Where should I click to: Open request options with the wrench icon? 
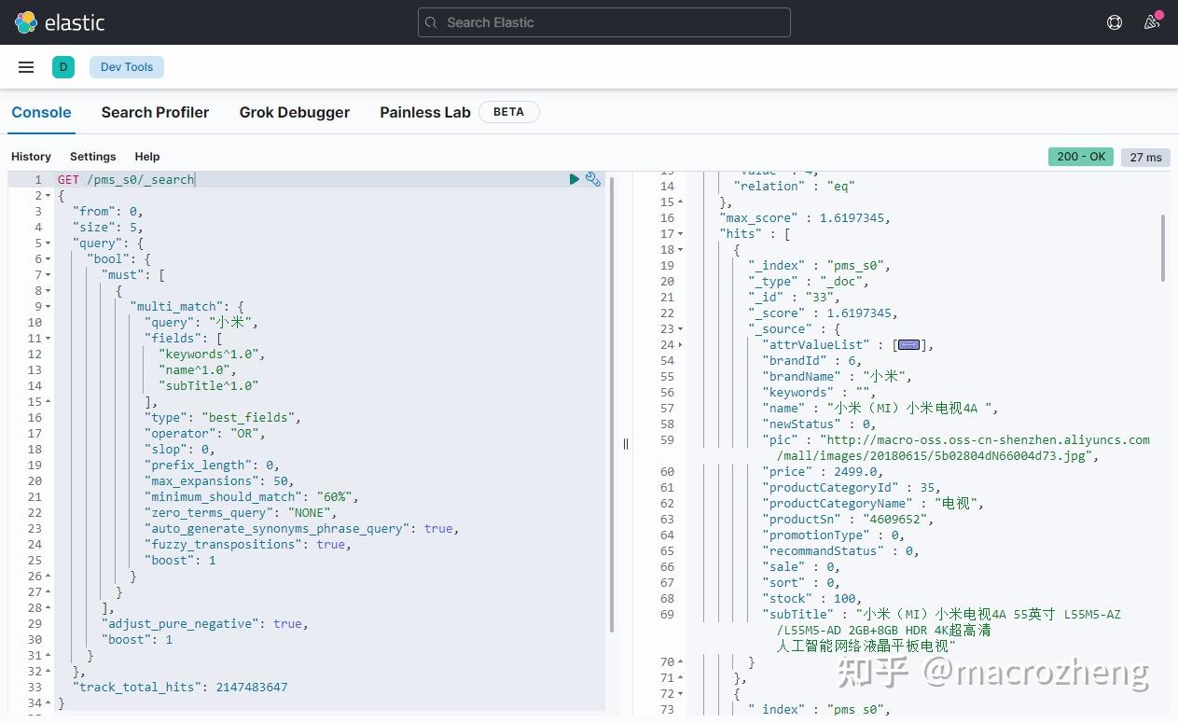pyautogui.click(x=593, y=179)
